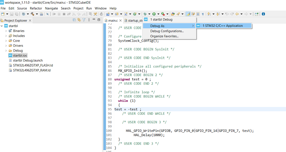The image size is (286, 152).
Task: Open the File menu
Action: tap(3, 8)
